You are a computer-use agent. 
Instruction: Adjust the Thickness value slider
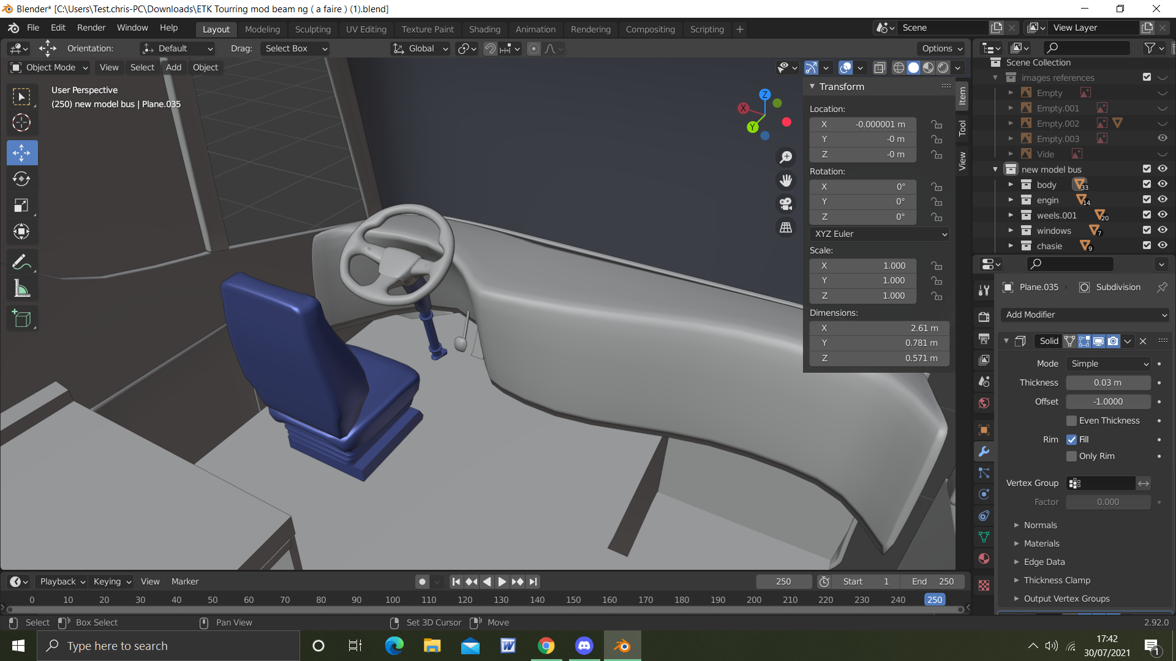pos(1107,383)
